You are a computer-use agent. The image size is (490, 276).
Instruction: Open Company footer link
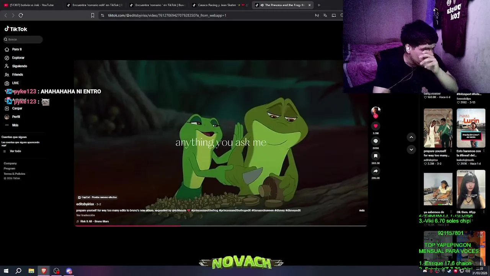[10, 164]
